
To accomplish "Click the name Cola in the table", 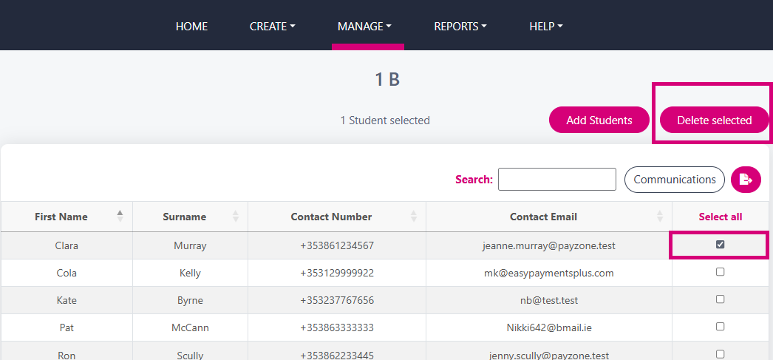I will coord(67,273).
